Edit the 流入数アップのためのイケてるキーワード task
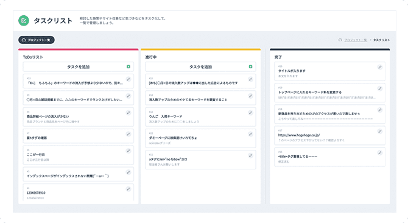 tap(250, 96)
